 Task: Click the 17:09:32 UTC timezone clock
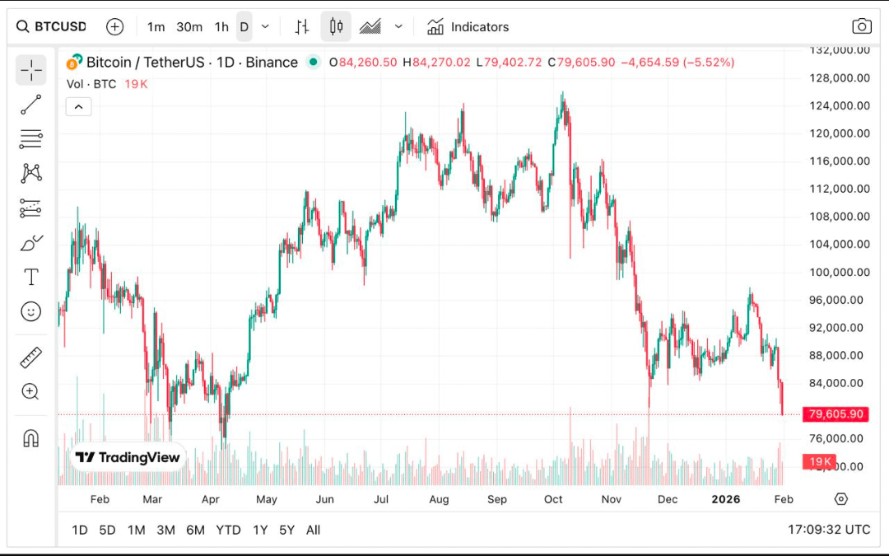(828, 530)
